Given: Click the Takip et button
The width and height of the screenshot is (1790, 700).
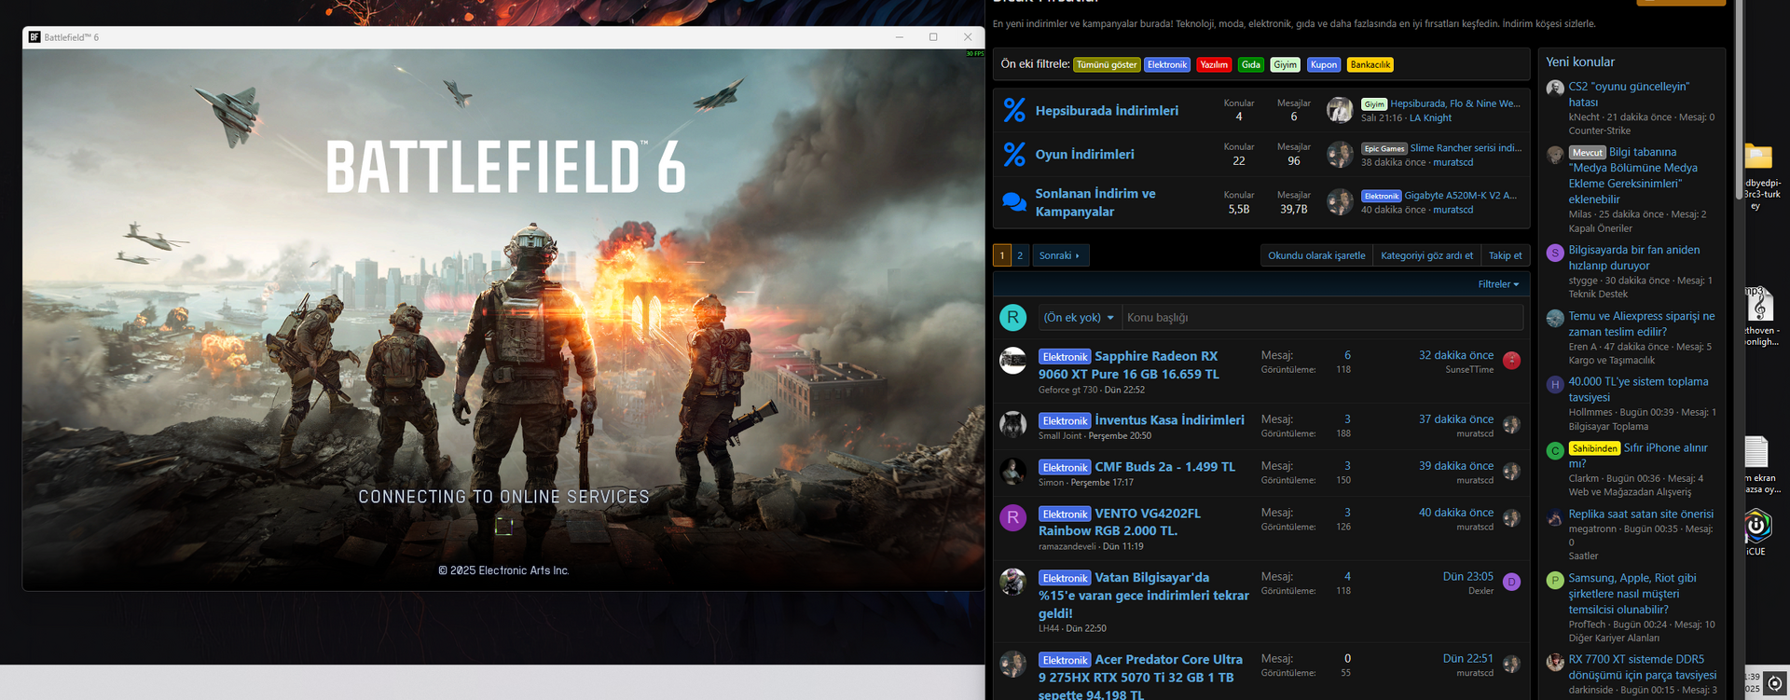Looking at the screenshot, I should click(x=1505, y=255).
